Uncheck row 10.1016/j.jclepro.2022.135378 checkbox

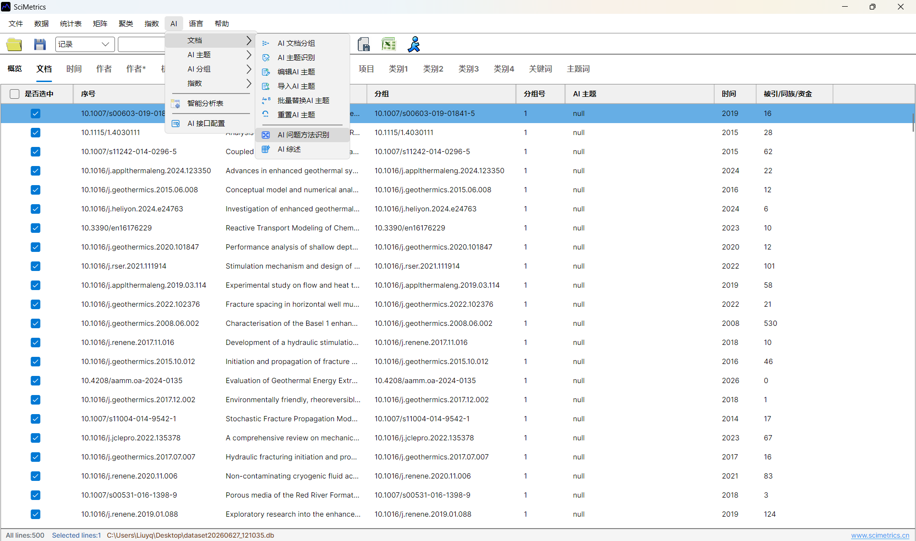(x=35, y=438)
